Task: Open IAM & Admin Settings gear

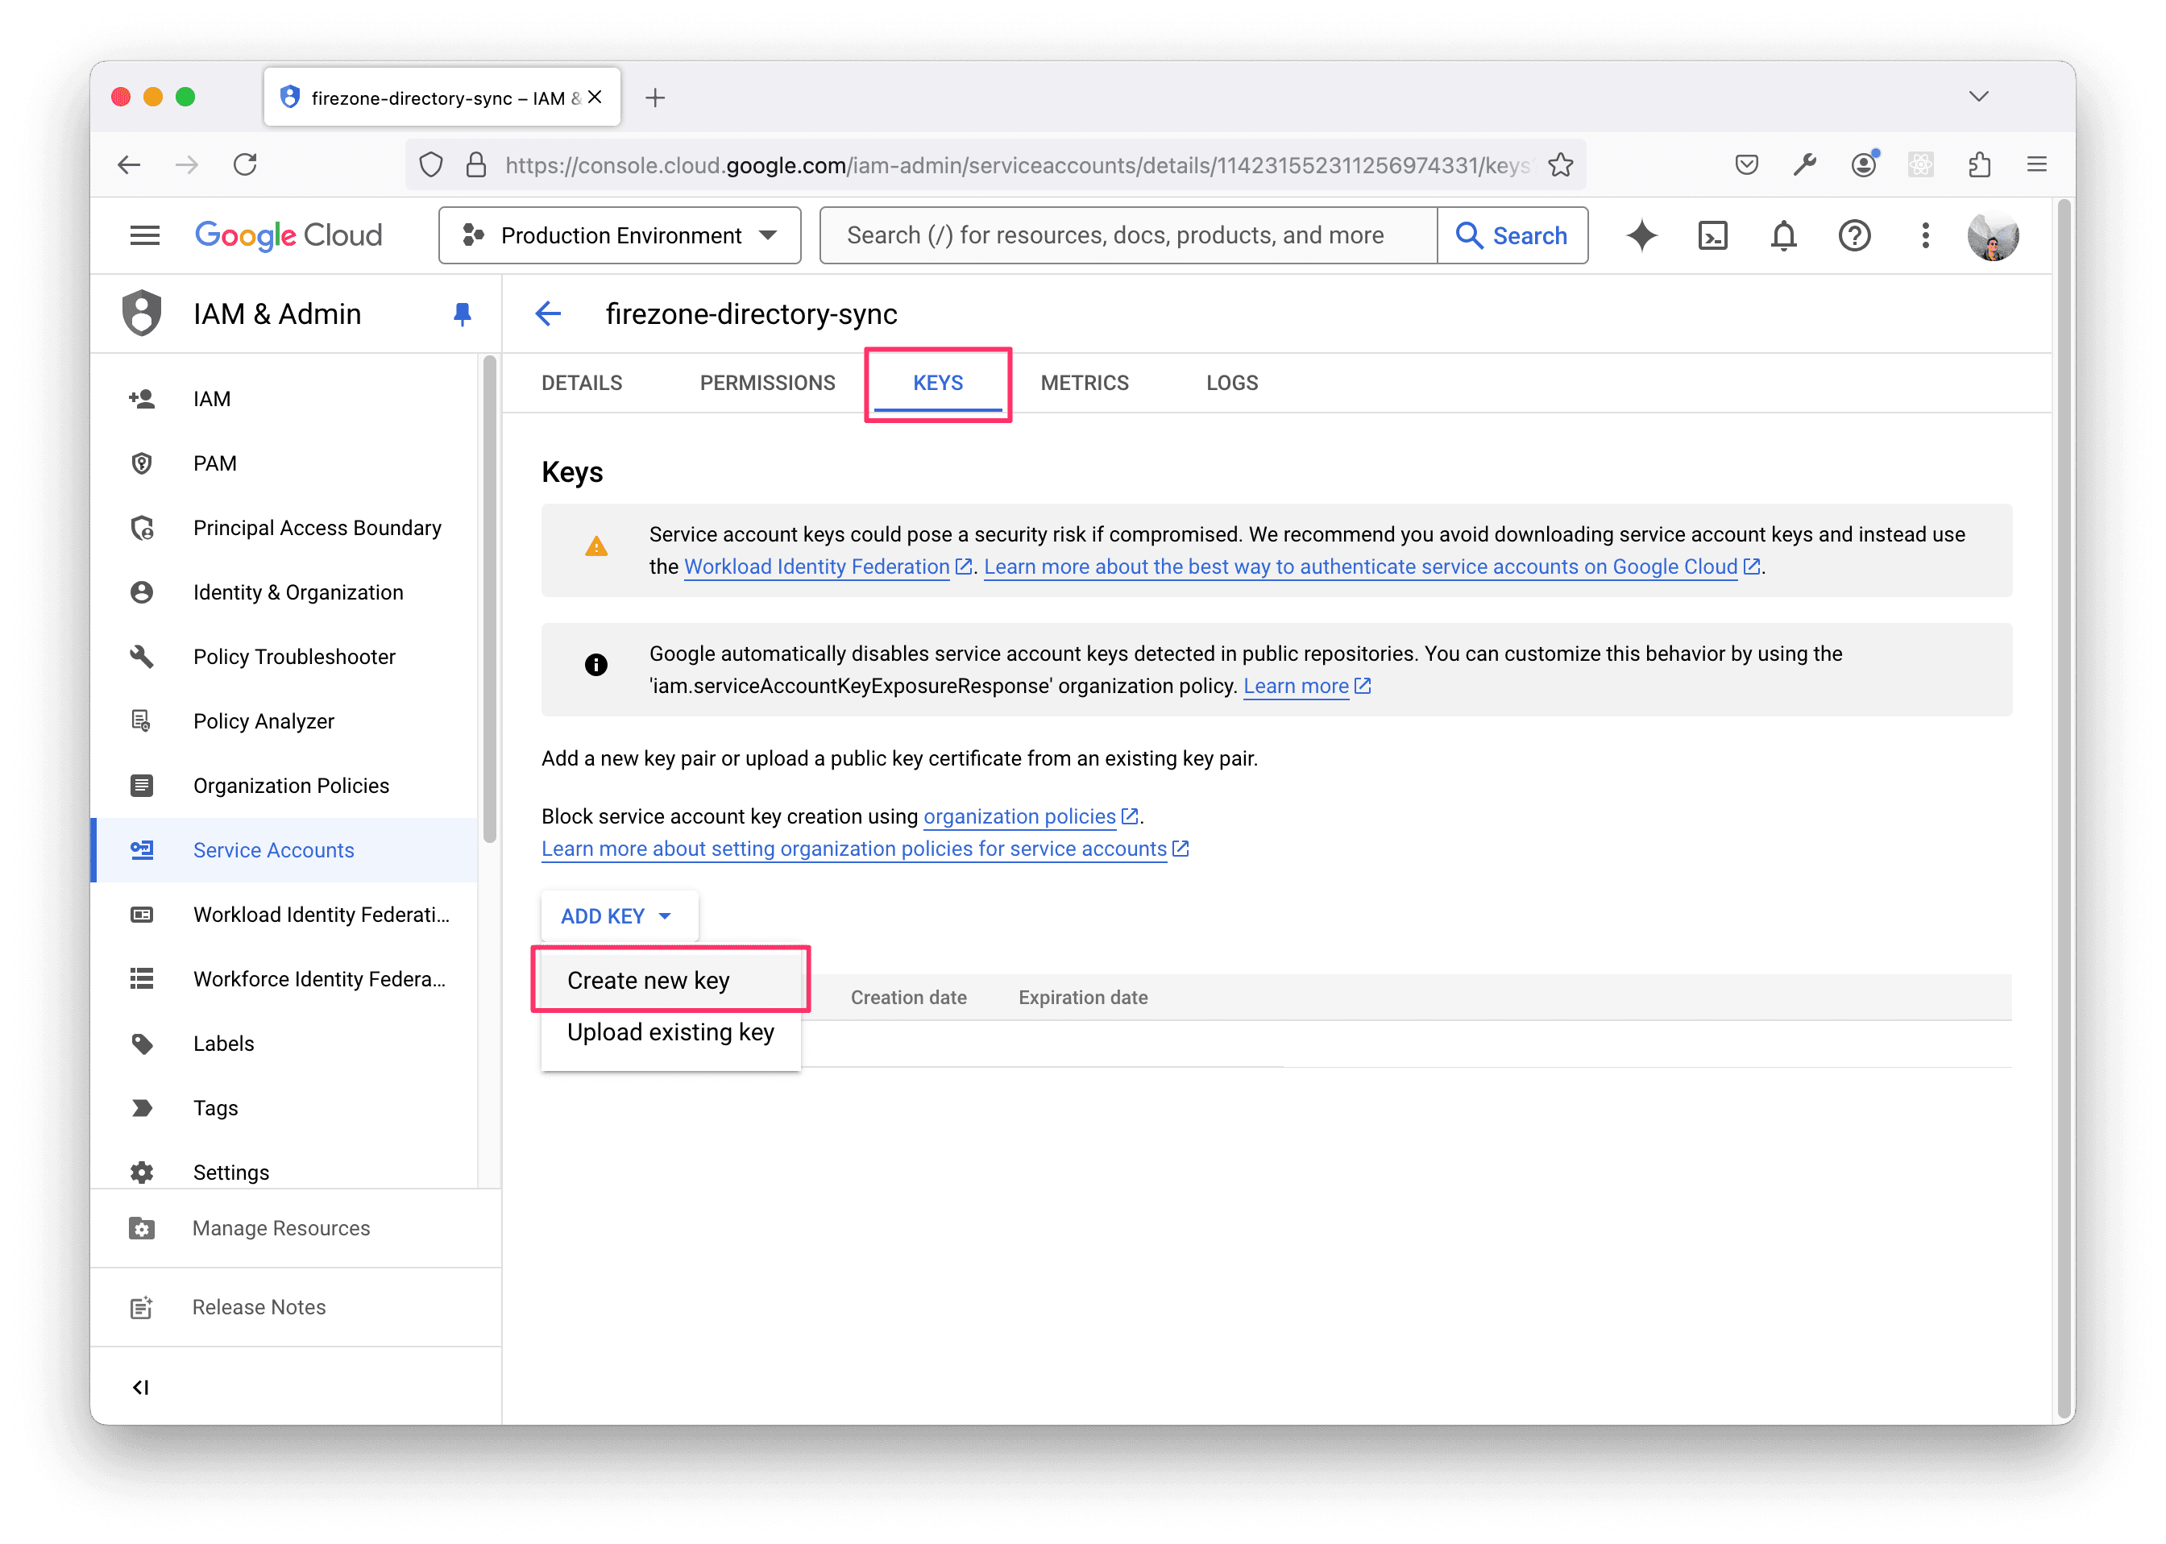Action: point(230,1172)
